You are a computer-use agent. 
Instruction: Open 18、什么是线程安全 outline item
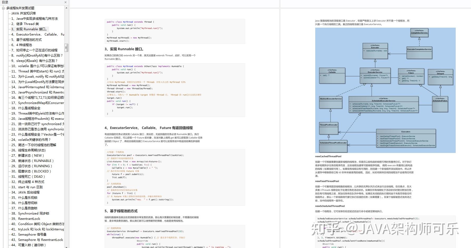click(x=26, y=108)
